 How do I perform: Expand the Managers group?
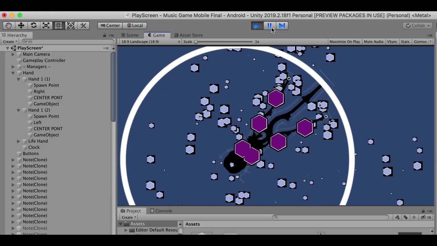pos(13,67)
